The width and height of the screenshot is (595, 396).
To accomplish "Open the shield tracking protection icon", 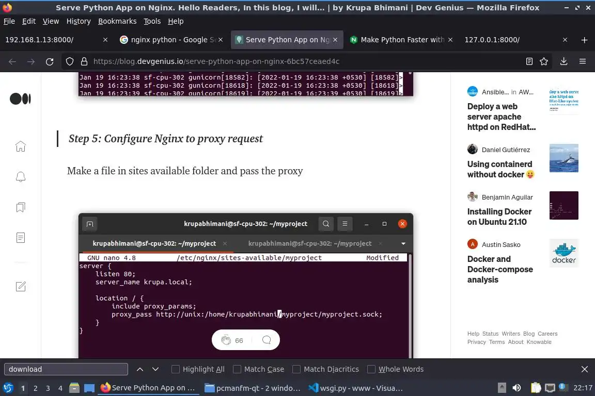I will pyautogui.click(x=70, y=61).
